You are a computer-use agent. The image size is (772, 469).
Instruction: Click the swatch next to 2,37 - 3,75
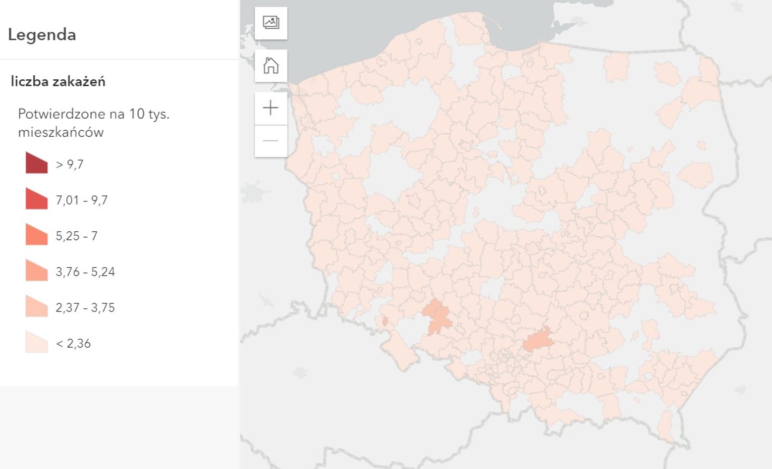36,307
